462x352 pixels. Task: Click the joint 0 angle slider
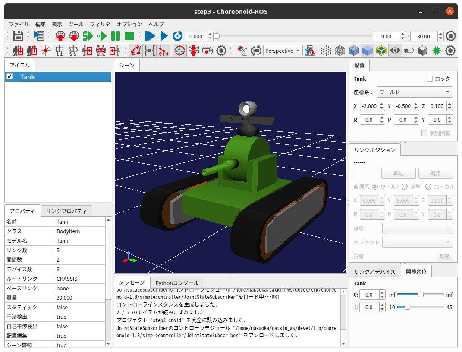421,295
